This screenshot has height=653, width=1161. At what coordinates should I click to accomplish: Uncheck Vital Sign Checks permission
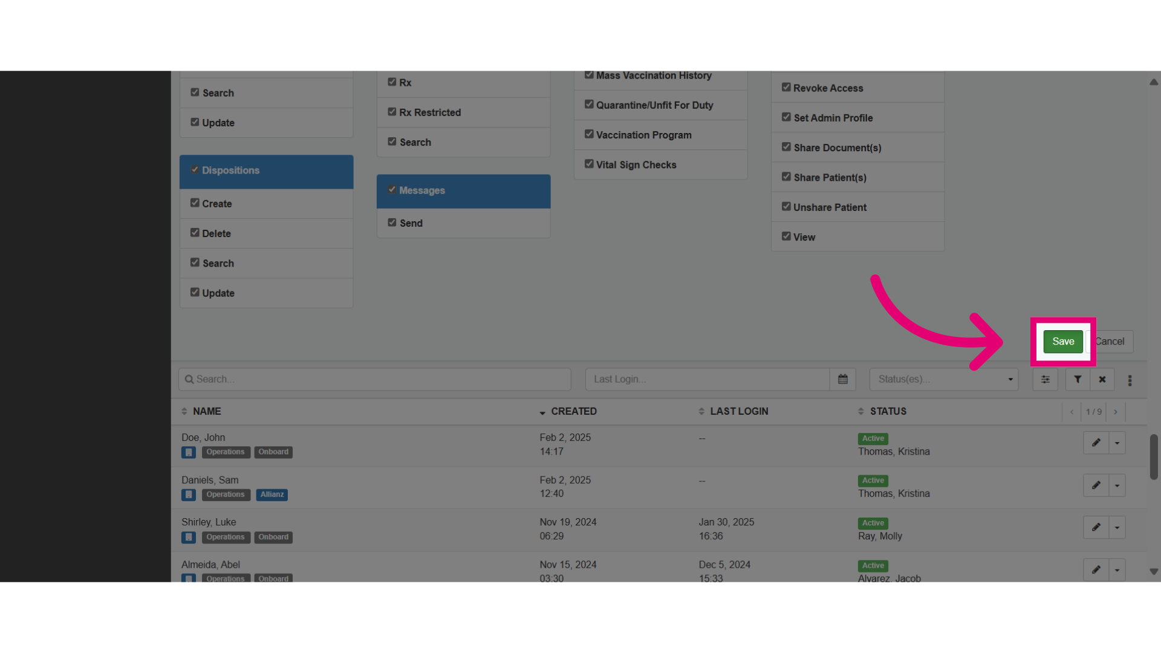coord(589,164)
